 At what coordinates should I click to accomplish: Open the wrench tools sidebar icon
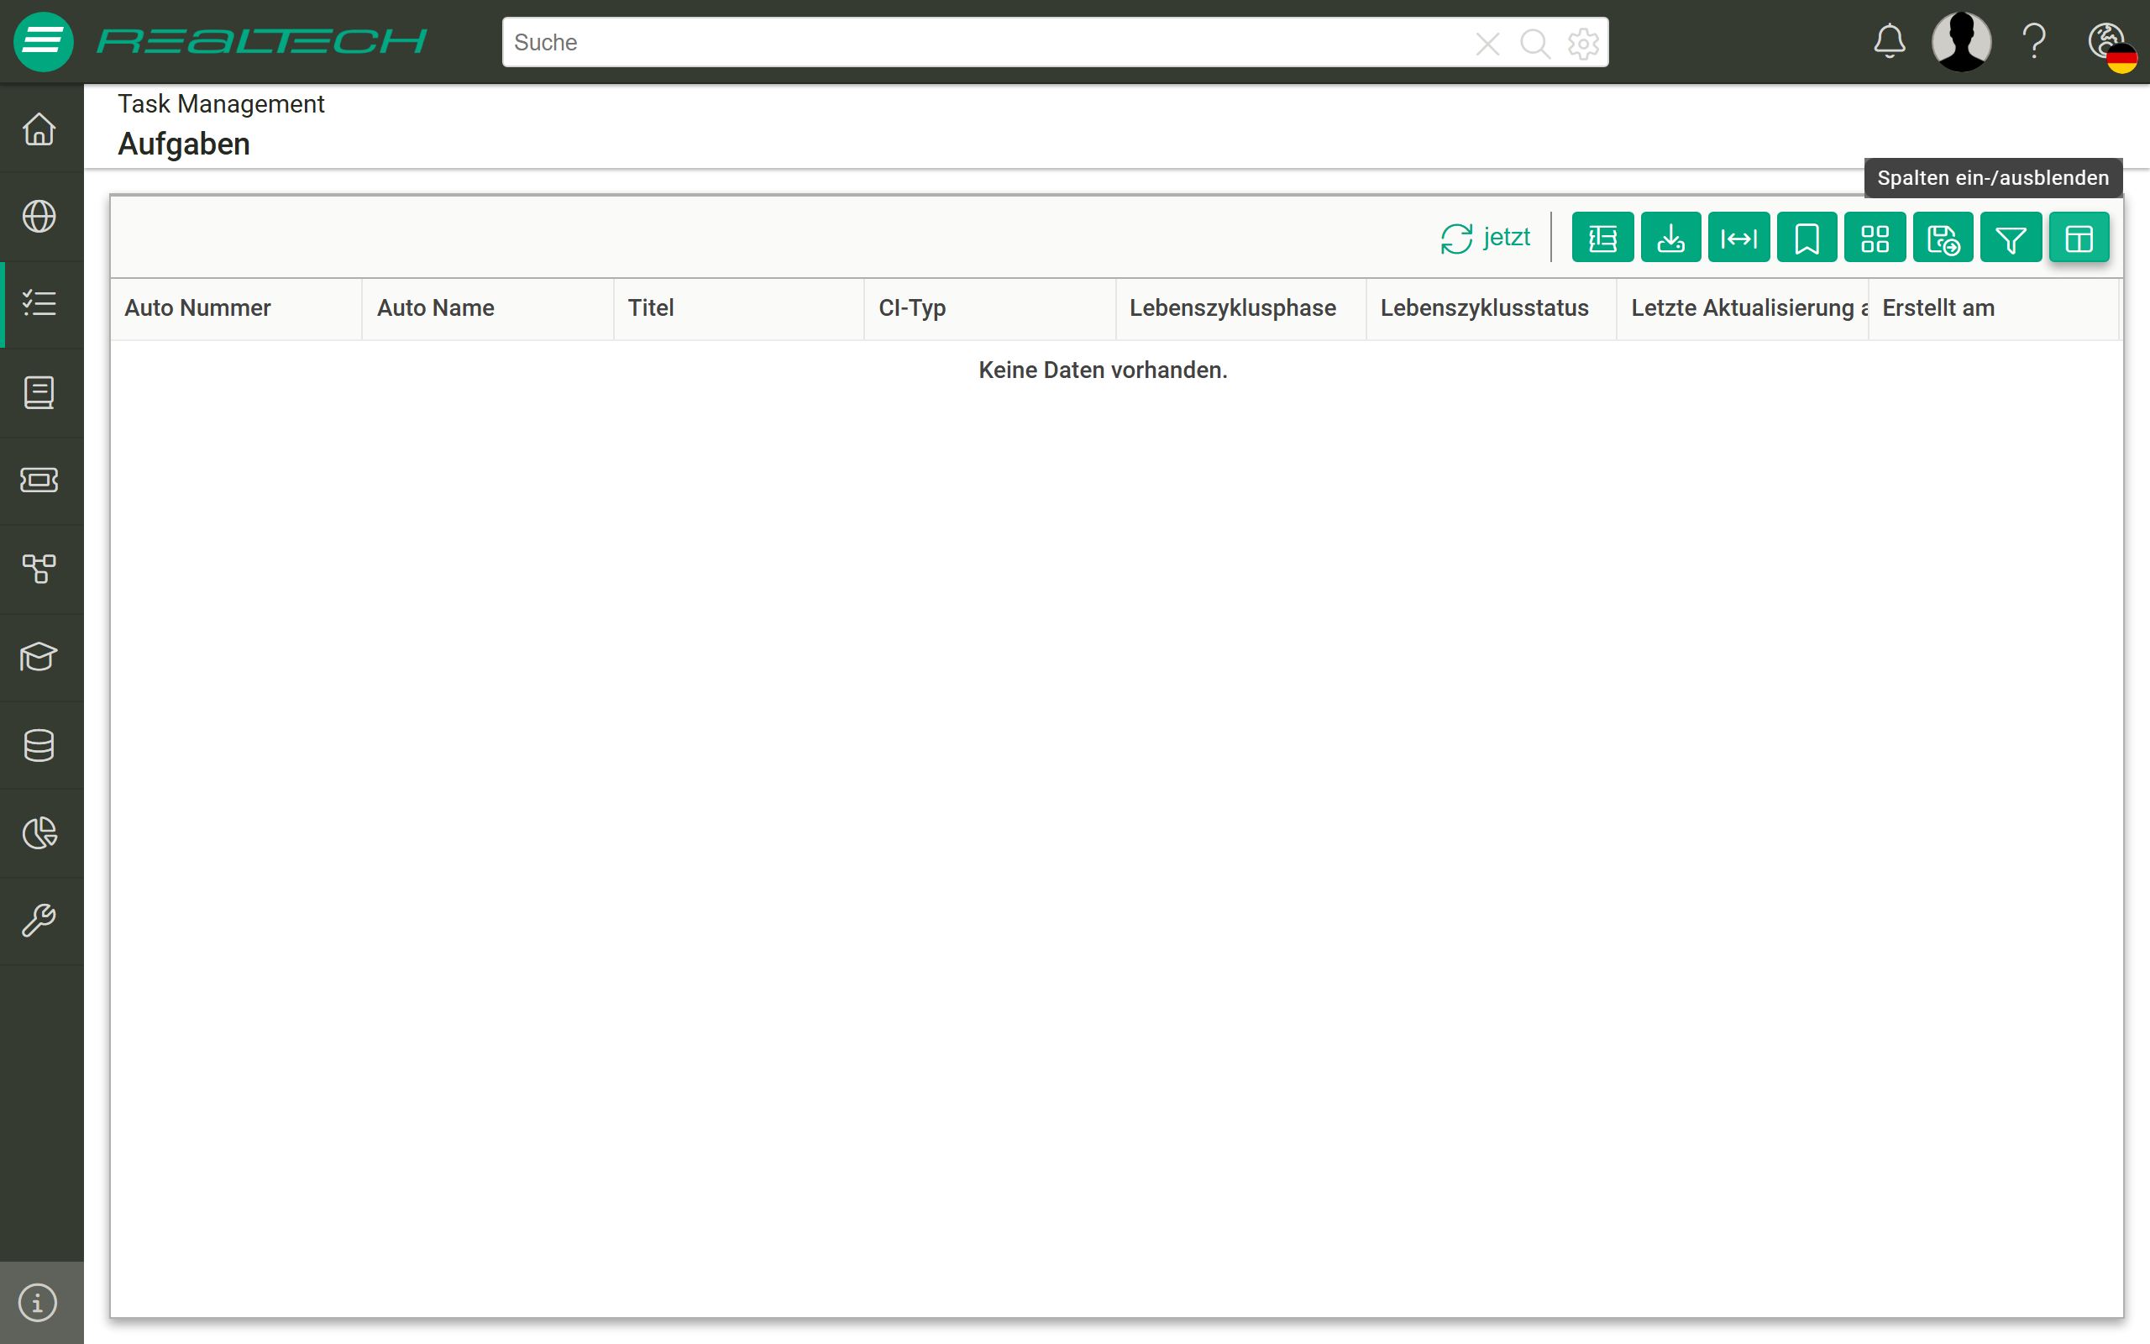pyautogui.click(x=39, y=921)
